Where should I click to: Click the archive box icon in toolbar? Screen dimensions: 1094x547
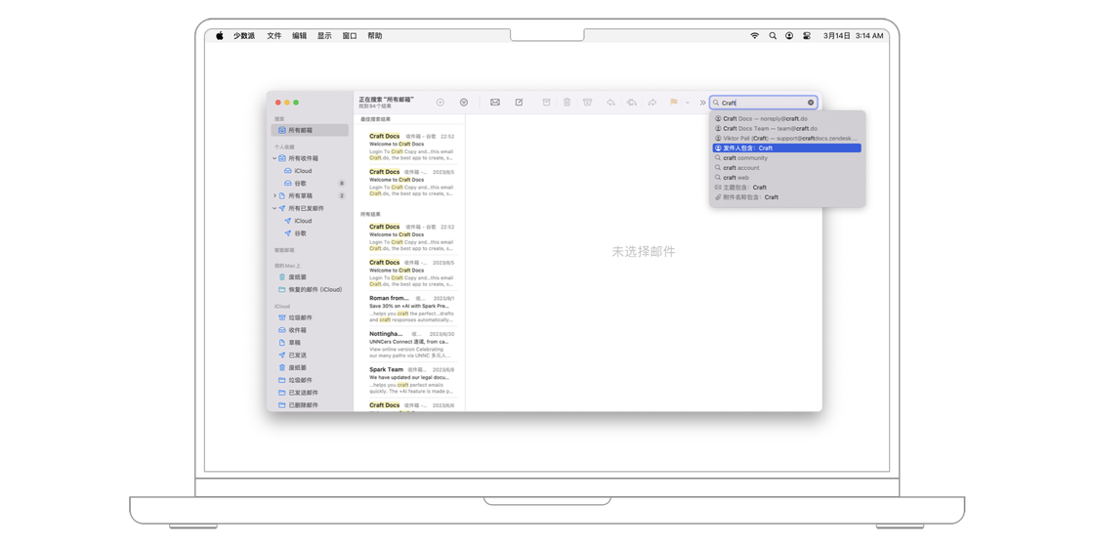coord(546,103)
